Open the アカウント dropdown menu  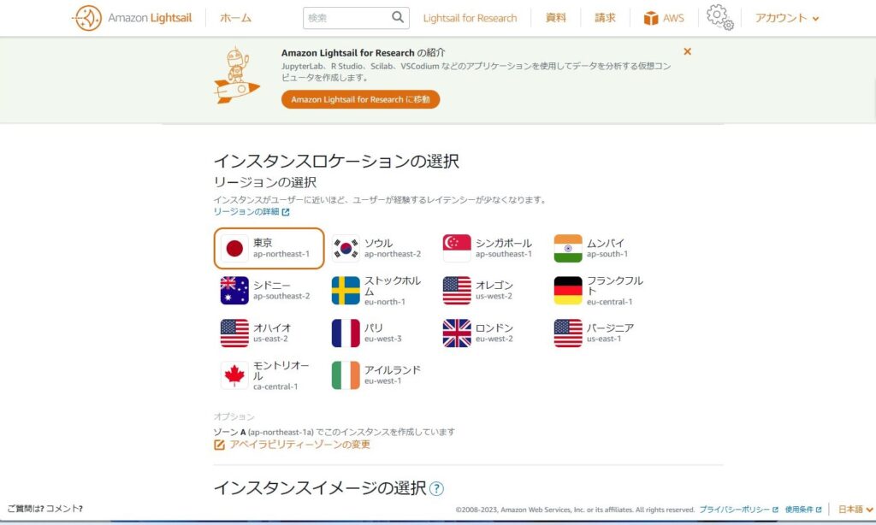coord(787,18)
